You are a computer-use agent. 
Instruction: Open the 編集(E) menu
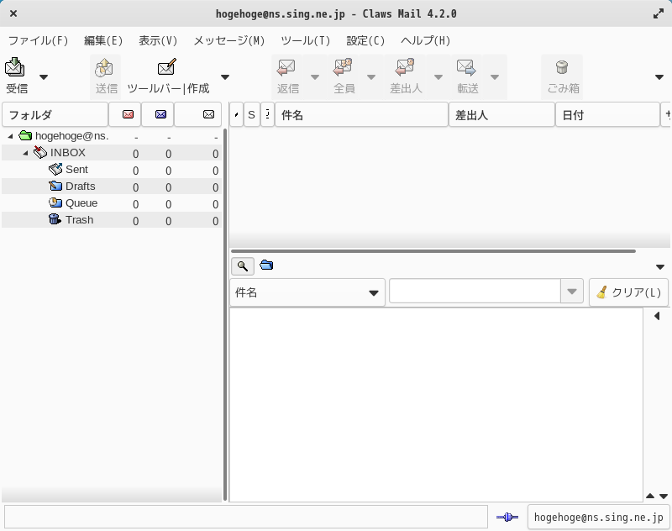coord(103,40)
